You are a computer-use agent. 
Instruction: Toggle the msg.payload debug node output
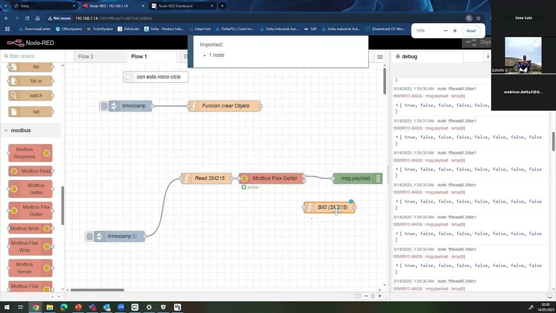pyautogui.click(x=378, y=178)
